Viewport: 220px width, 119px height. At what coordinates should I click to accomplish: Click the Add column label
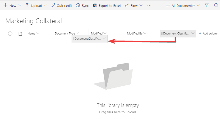[210, 34]
